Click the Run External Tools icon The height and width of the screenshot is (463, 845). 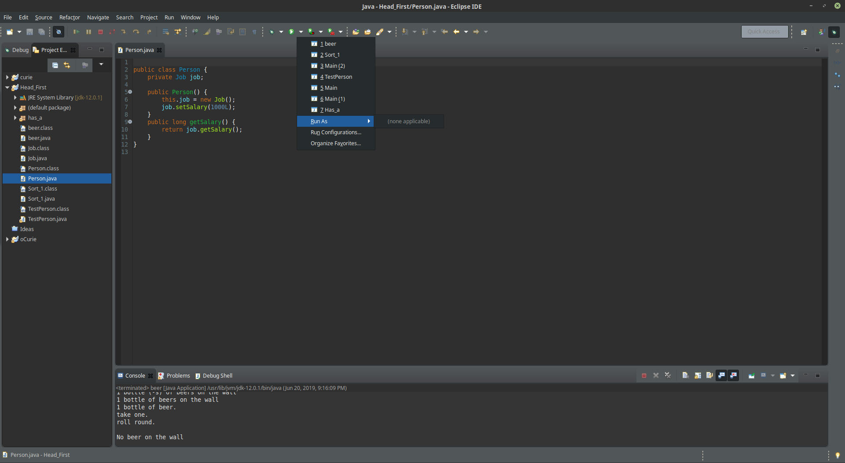point(331,32)
